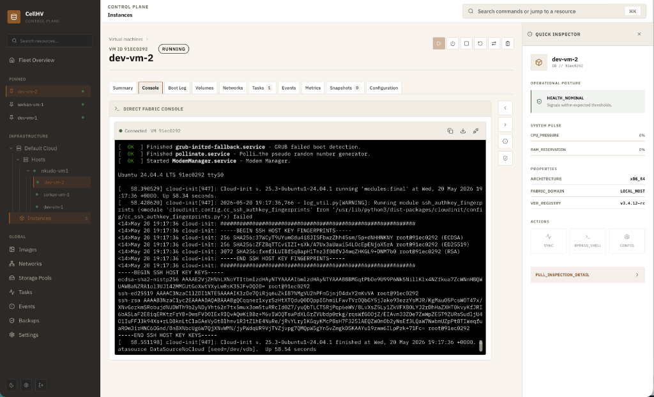Toggle dark mode with moon icon
654x397 pixels.
coord(11,385)
